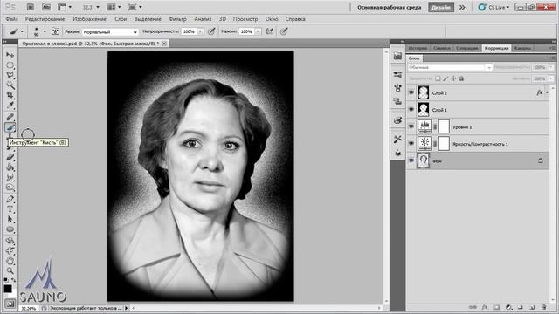Screen dimensions: 559x314
Task: Open the Выделение menu
Action: [x=148, y=19]
